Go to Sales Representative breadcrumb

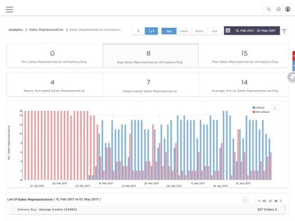(46, 29)
